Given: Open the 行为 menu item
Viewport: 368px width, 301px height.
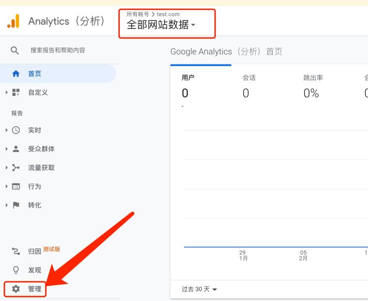Looking at the screenshot, I should click(x=35, y=186).
